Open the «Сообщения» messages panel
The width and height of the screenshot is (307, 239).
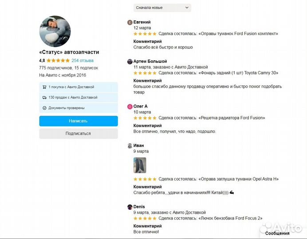click(277, 233)
